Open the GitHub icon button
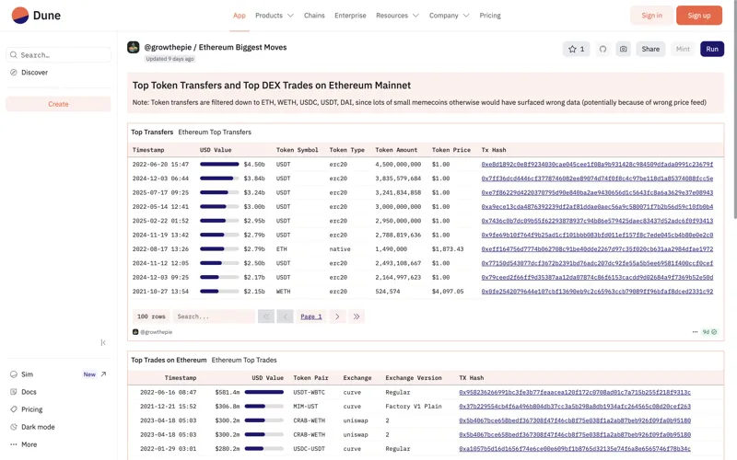Screen dimensions: 737x460 tap(602, 49)
